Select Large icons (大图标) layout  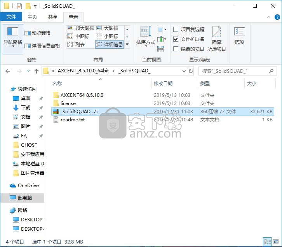coord(107,28)
